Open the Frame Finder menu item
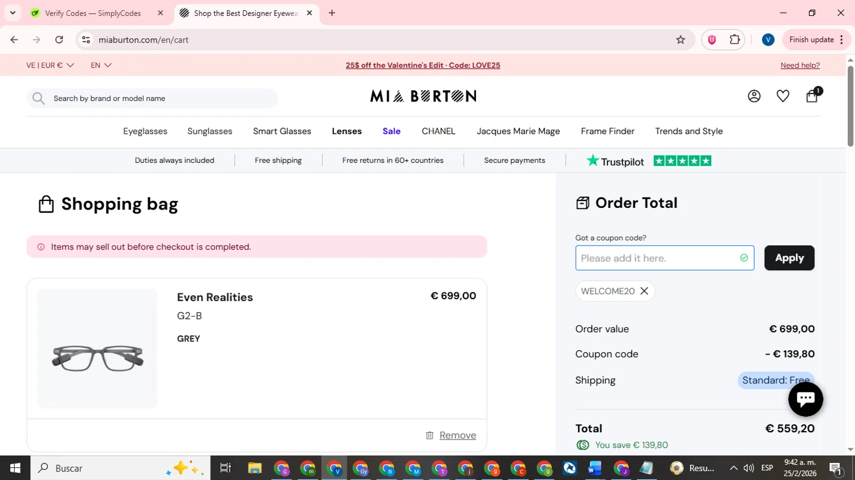Viewport: 855px width, 480px height. [x=608, y=132]
